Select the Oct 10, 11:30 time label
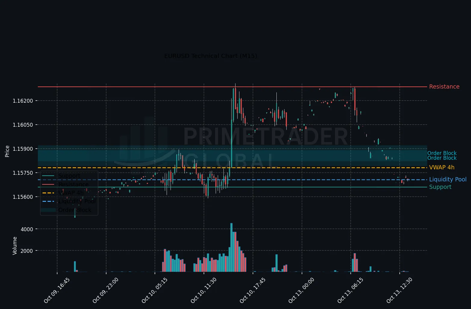This screenshot has height=309, width=471. (x=204, y=290)
